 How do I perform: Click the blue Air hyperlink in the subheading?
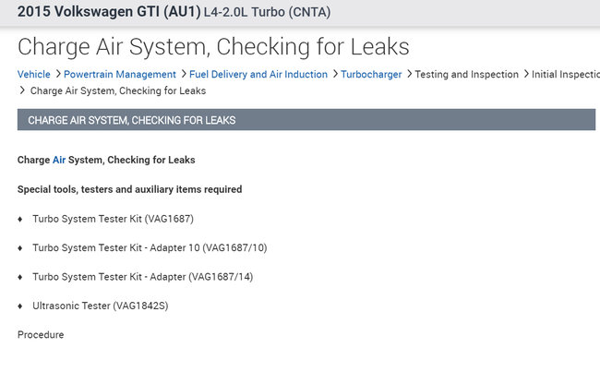click(59, 160)
